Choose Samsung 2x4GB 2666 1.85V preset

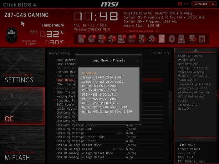point(103,77)
